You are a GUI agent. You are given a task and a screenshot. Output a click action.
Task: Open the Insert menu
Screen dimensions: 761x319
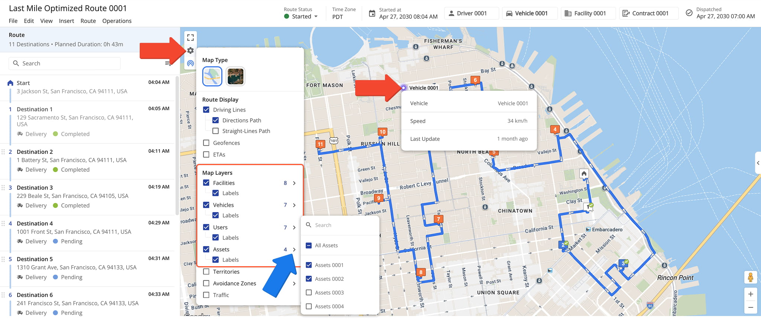pos(67,21)
